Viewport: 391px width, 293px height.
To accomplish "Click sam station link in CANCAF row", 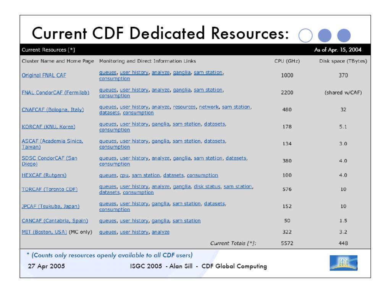I will [x=186, y=221].
